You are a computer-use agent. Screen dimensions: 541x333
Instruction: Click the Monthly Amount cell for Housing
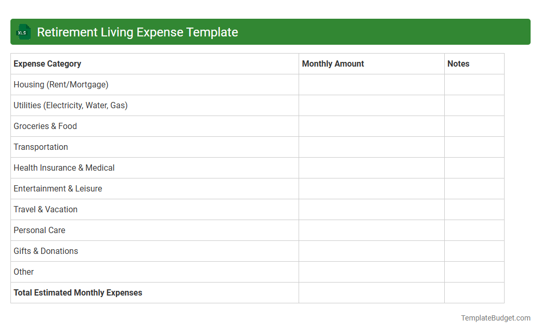click(371, 84)
